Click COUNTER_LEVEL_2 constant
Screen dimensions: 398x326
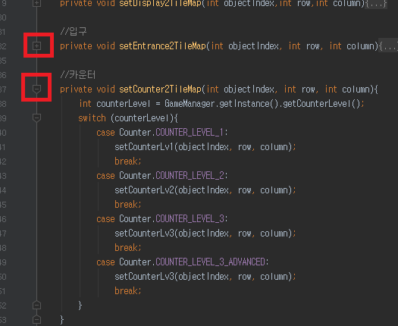[x=190, y=176]
